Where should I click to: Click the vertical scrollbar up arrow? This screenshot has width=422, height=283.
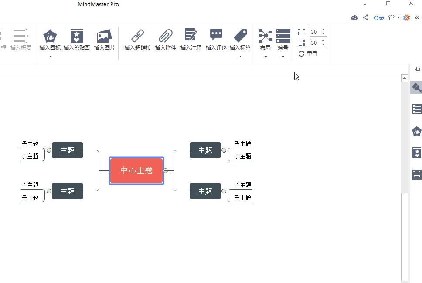(405, 78)
